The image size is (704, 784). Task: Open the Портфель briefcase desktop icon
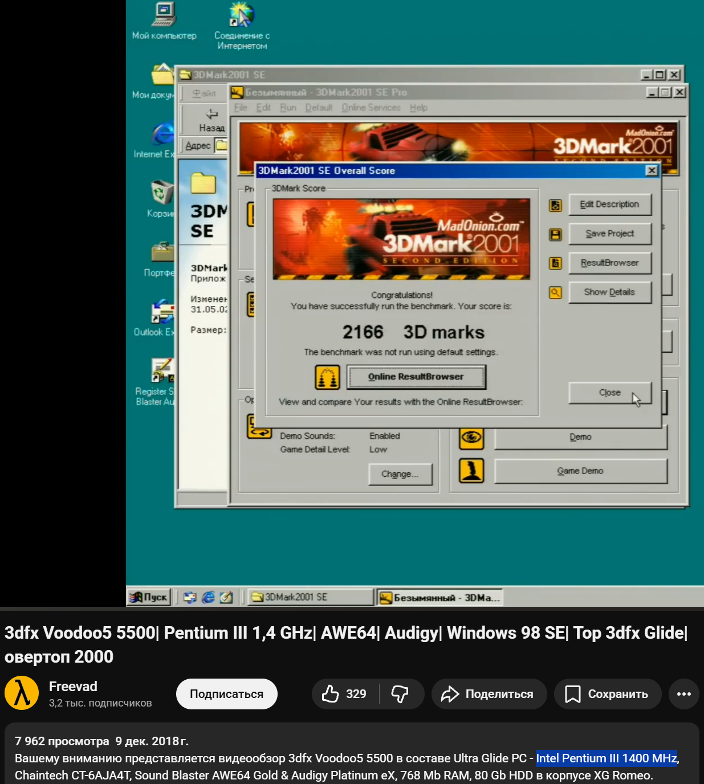(x=161, y=259)
